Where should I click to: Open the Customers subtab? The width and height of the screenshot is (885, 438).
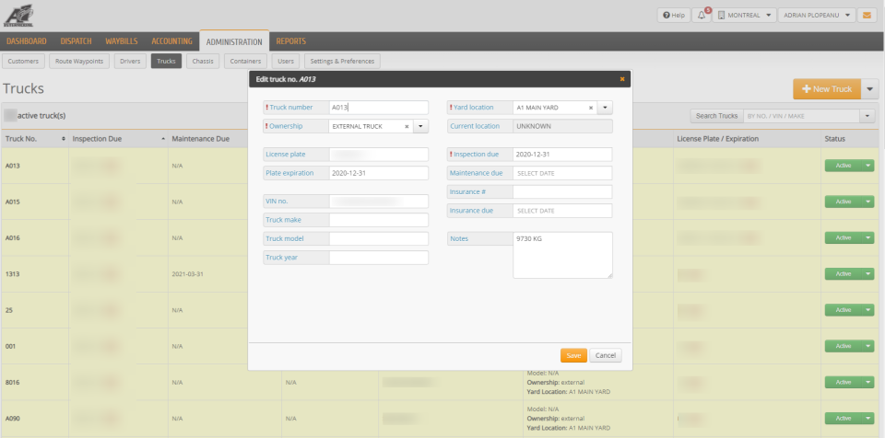pos(23,61)
